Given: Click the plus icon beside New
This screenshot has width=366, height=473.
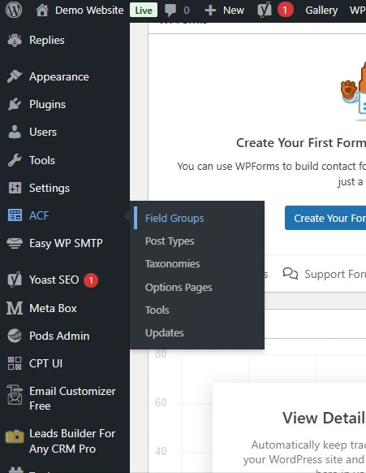Looking at the screenshot, I should (x=210, y=11).
